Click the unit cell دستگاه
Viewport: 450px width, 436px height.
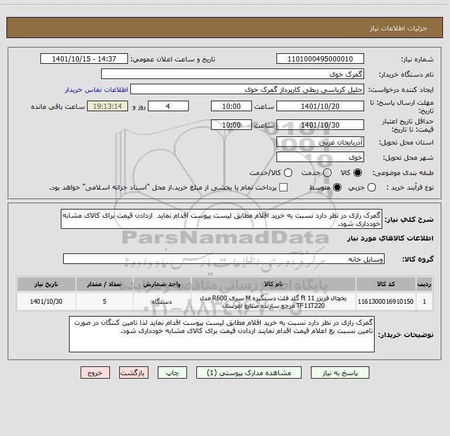162,301
